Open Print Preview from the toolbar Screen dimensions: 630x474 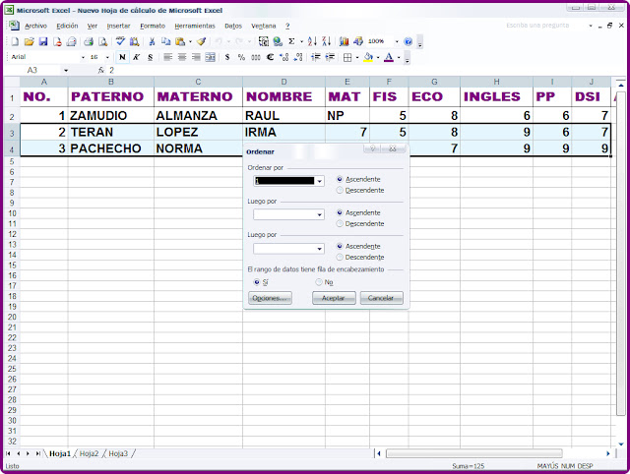point(102,41)
